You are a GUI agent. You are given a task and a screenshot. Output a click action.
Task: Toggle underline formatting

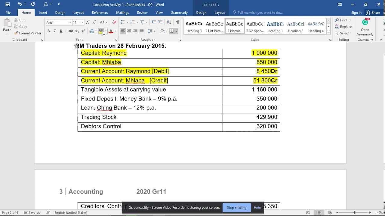click(61, 31)
